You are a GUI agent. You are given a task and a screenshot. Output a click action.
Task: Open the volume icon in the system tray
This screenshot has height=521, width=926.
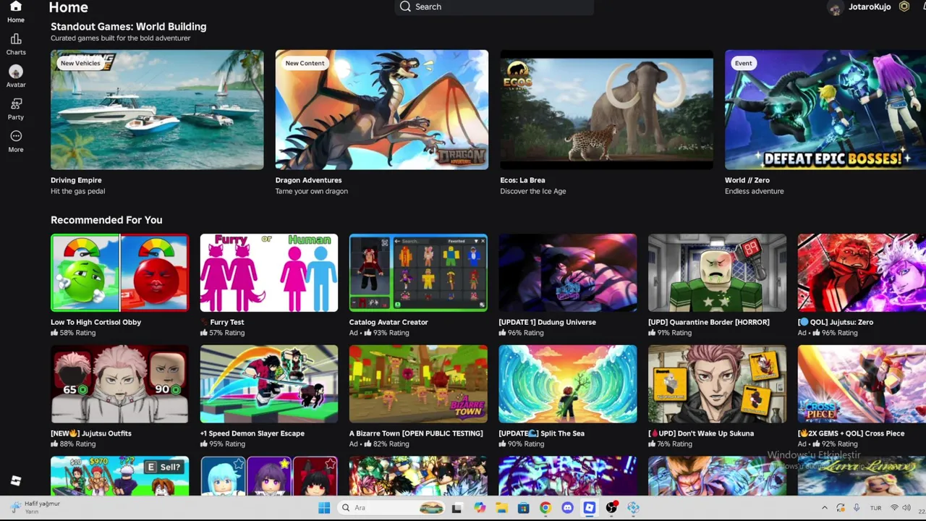(906, 508)
